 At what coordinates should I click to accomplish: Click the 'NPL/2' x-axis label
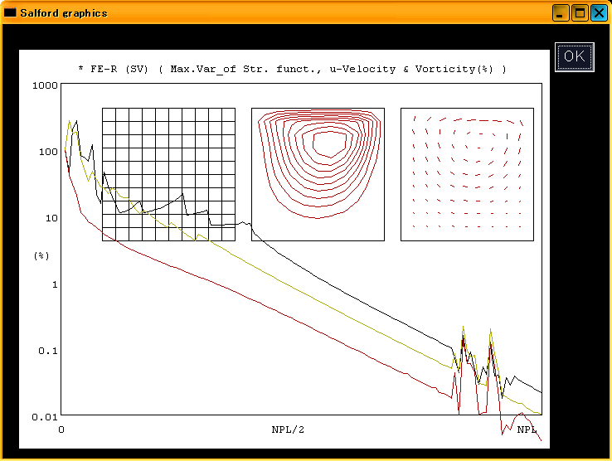click(x=288, y=429)
